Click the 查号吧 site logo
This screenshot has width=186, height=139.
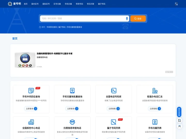point(14,4)
